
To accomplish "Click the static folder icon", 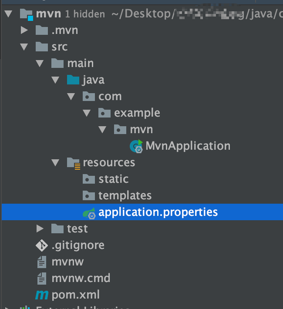I will click(x=89, y=179).
